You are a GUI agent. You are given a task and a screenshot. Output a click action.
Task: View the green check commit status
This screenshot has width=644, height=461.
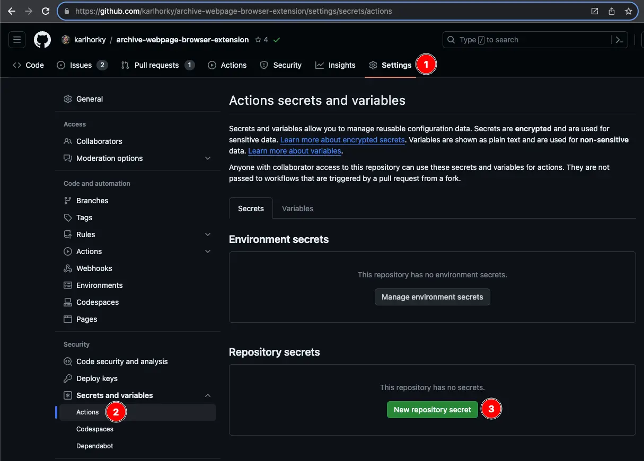click(277, 40)
